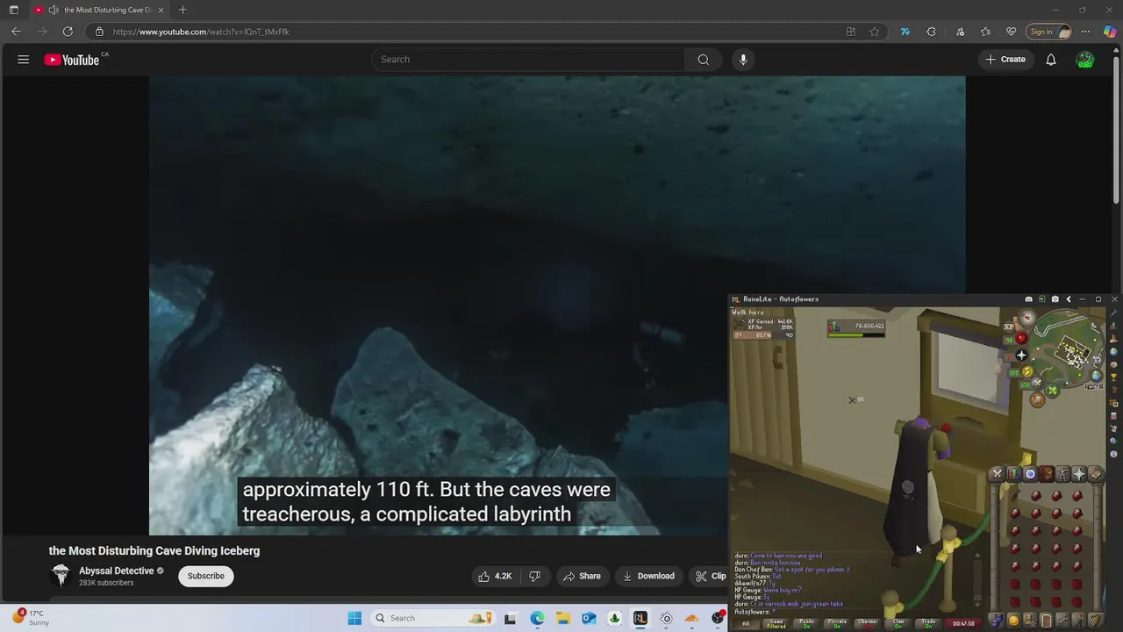The height and width of the screenshot is (632, 1123).
Task: Toggle Clan chat filter in RuneLite
Action: tap(898, 623)
